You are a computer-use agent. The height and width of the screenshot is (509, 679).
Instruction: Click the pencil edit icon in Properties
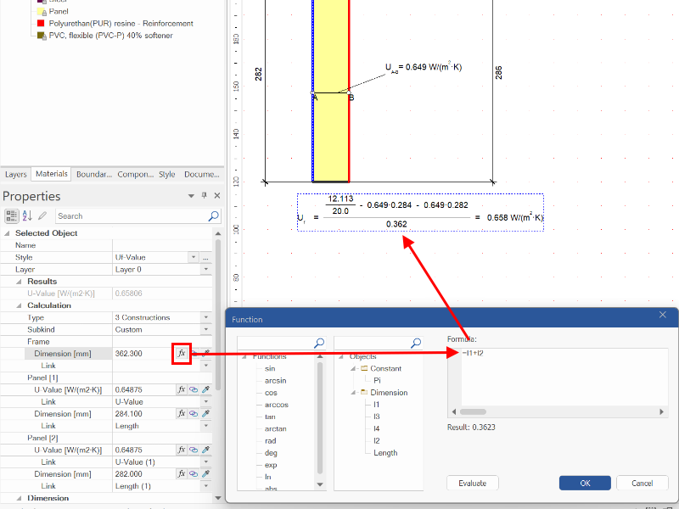click(x=42, y=215)
